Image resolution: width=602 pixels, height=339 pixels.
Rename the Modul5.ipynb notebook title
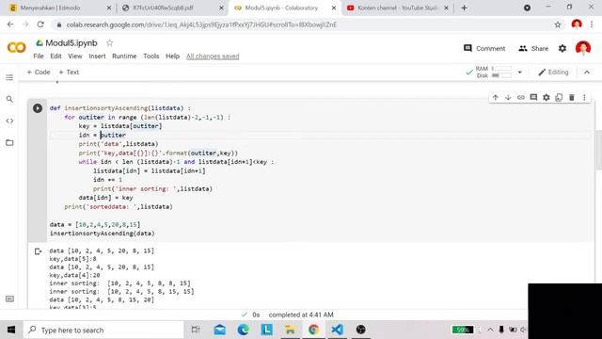coord(71,43)
